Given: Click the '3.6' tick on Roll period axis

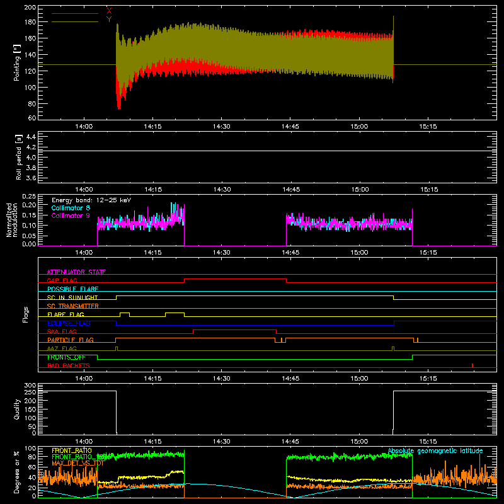Looking at the screenshot, I should click(x=31, y=178).
